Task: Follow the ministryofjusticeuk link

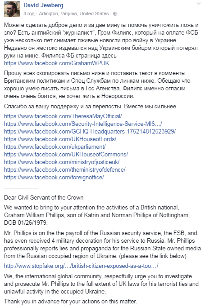Action: pos(62,162)
